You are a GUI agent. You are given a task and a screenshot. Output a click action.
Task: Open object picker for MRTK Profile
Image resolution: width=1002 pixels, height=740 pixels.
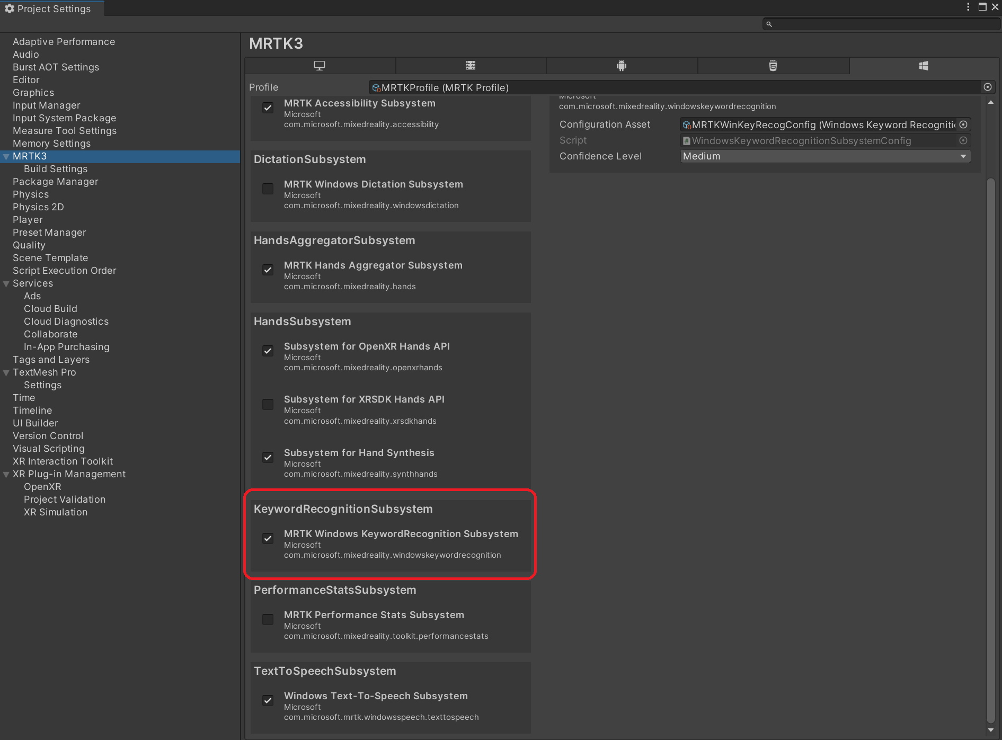(988, 87)
